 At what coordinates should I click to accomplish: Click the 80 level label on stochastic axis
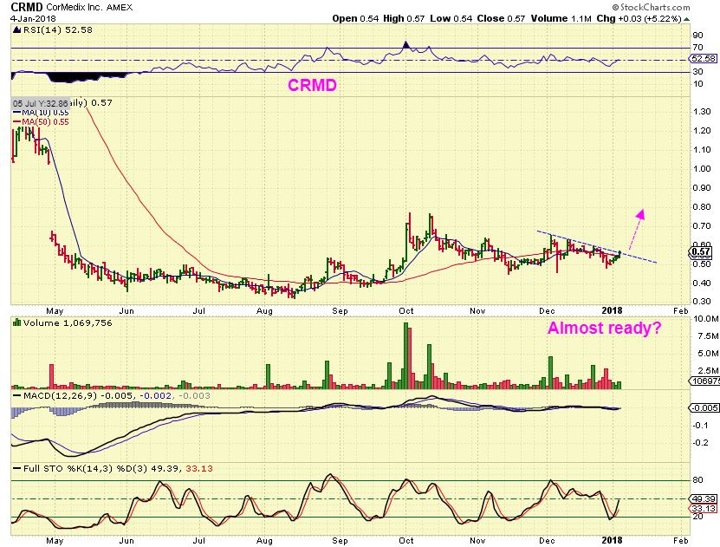[698, 480]
